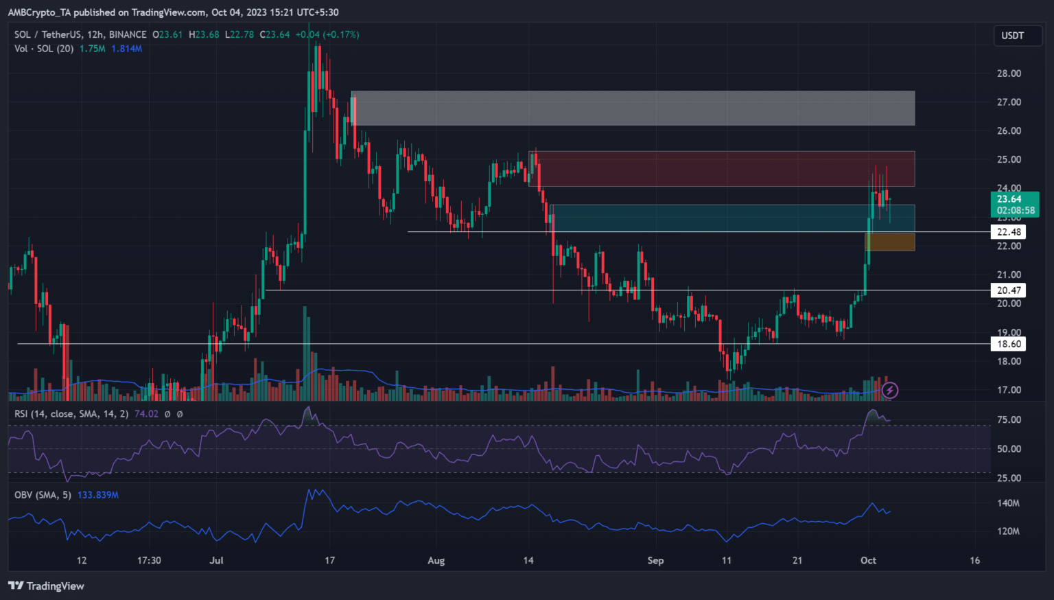Click the purple lightning bolt event icon
This screenshot has height=600, width=1054.
(x=890, y=391)
